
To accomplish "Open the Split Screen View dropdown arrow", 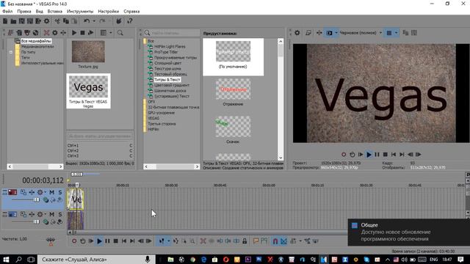I will coord(336,32).
